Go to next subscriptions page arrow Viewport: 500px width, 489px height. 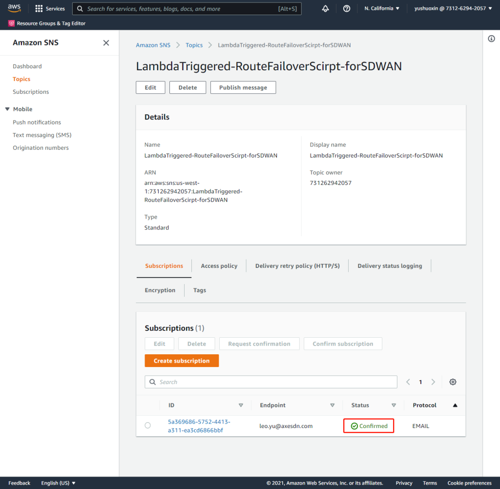click(433, 382)
